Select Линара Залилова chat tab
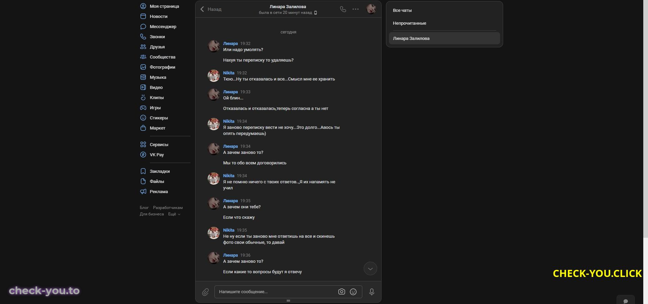The image size is (648, 304). click(444, 38)
